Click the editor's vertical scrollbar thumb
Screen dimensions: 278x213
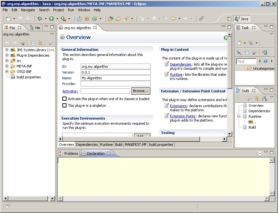[230, 63]
